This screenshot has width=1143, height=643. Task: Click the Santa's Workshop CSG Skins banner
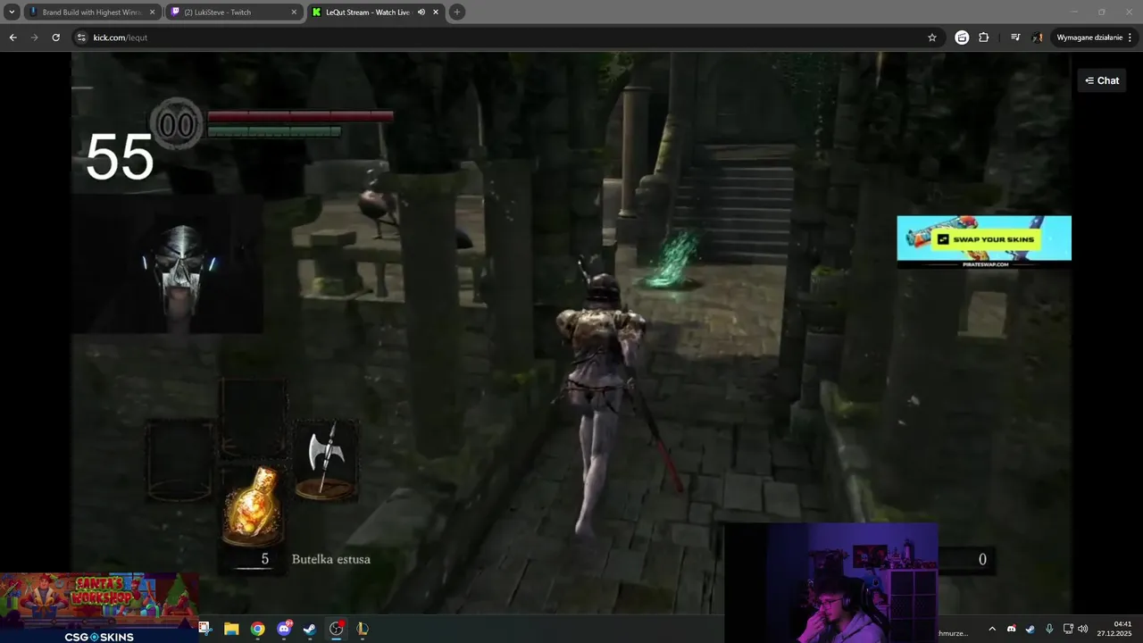click(x=99, y=607)
